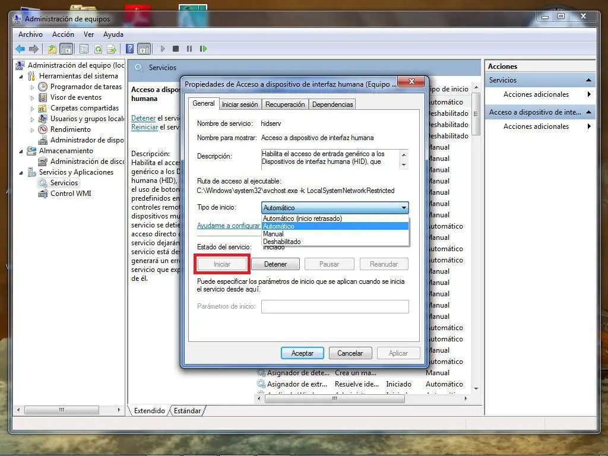This screenshot has width=608, height=456.
Task: Expand the Programador de tareas arrow
Action: pyautogui.click(x=32, y=87)
